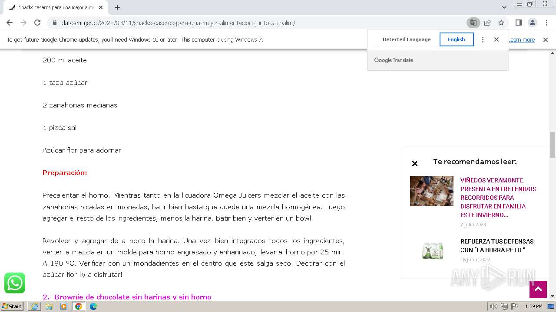Open Viñedos Veramonte article thumbnail

click(432, 191)
